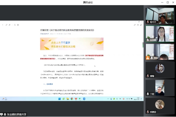Screen dimensions: 176x117
Task: Open the 河南省教育厅 account link
Action: click(x=44, y=34)
